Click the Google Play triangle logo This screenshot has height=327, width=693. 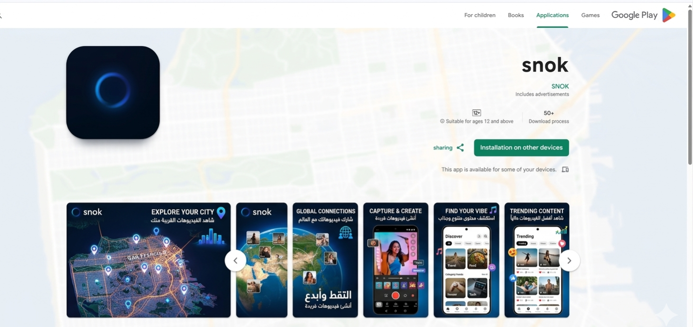coord(669,15)
